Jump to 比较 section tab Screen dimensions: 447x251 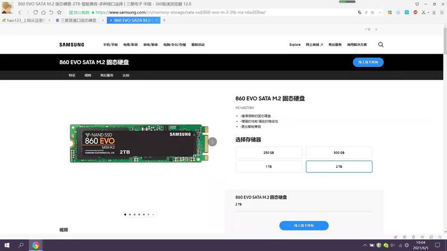coord(126,75)
